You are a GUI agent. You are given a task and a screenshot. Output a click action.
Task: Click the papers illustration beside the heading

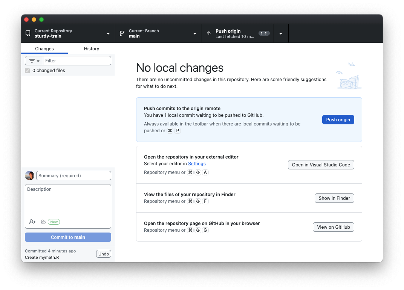(349, 76)
